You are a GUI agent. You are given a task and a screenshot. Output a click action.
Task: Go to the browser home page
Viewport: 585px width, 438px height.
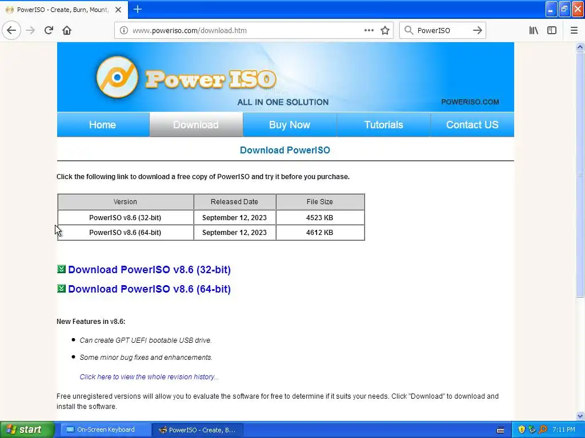[x=67, y=30]
